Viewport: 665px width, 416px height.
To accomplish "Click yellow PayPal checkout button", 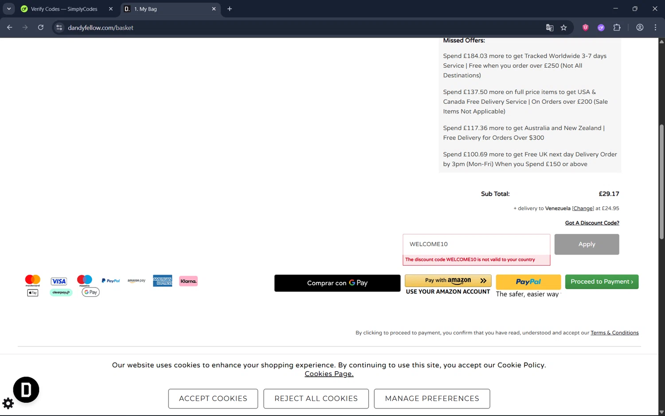I will coord(528,282).
